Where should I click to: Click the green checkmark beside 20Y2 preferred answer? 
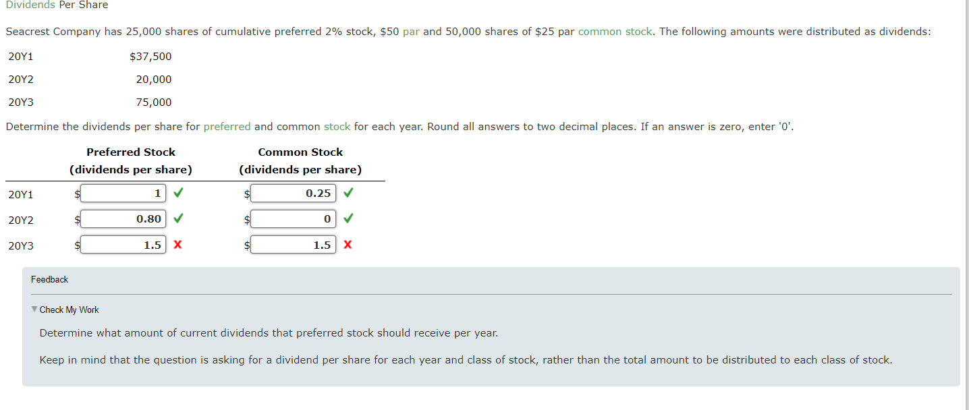(x=177, y=218)
